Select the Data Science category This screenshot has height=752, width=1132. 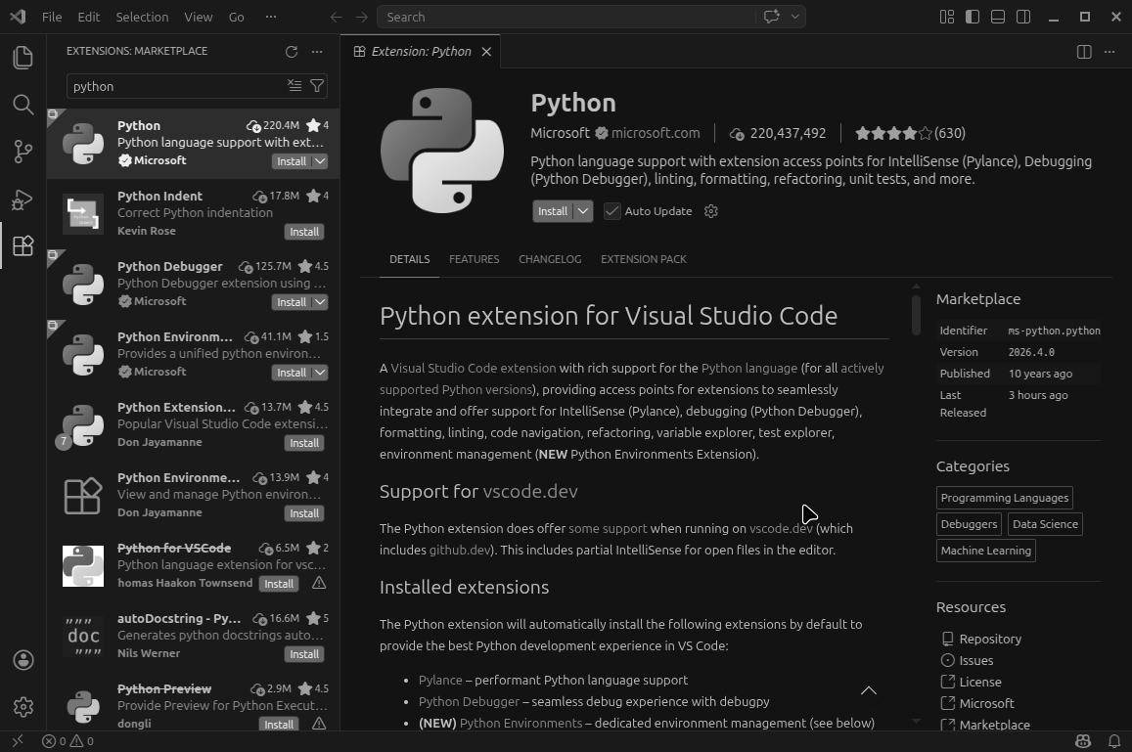tap(1045, 524)
